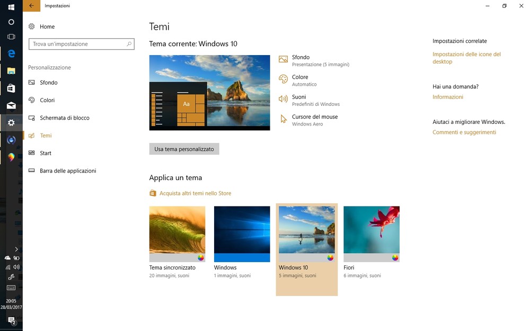Click the Store bag icon beside Acquista link
The image size is (530, 331).
153,193
